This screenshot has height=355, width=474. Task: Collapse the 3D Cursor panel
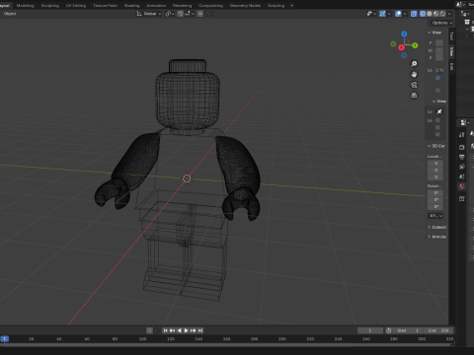[436, 146]
